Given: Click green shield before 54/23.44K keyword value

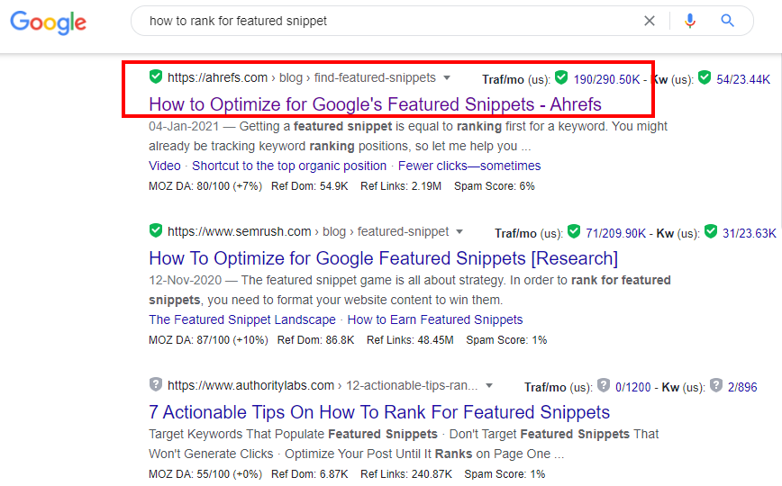Looking at the screenshot, I should [705, 77].
